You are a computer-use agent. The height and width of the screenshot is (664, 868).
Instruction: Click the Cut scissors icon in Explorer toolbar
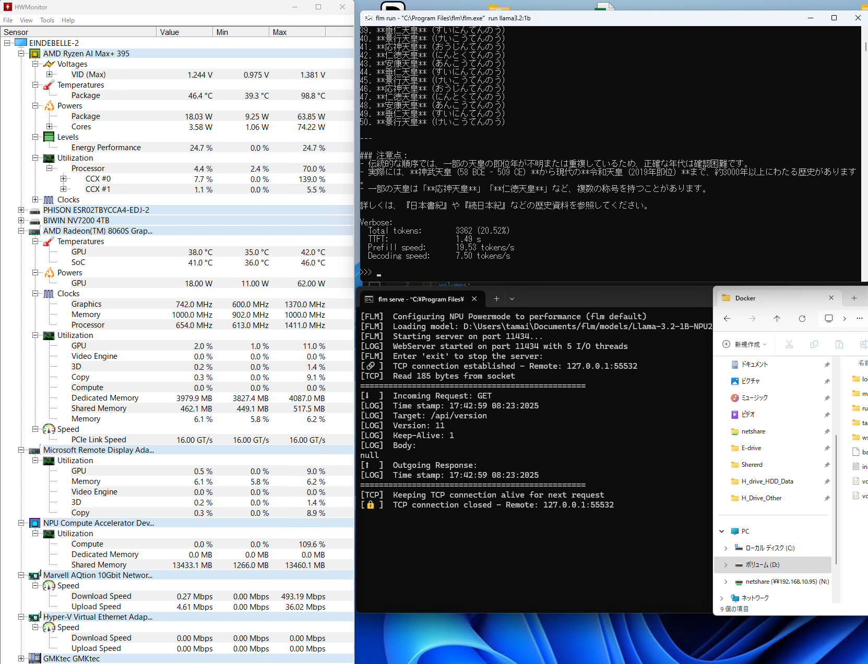point(789,344)
